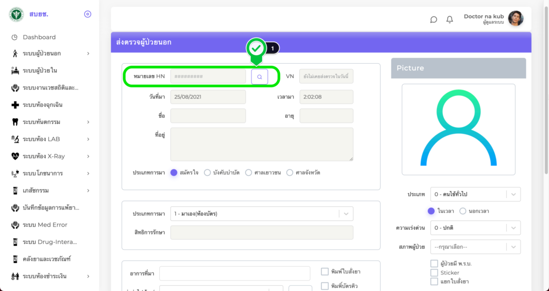Expand the ระบบผู้ป่วยนอก sidebar menu

(x=49, y=54)
